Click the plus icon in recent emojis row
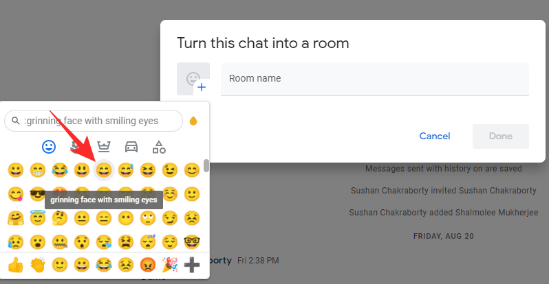The height and width of the screenshot is (284, 549). [x=192, y=265]
